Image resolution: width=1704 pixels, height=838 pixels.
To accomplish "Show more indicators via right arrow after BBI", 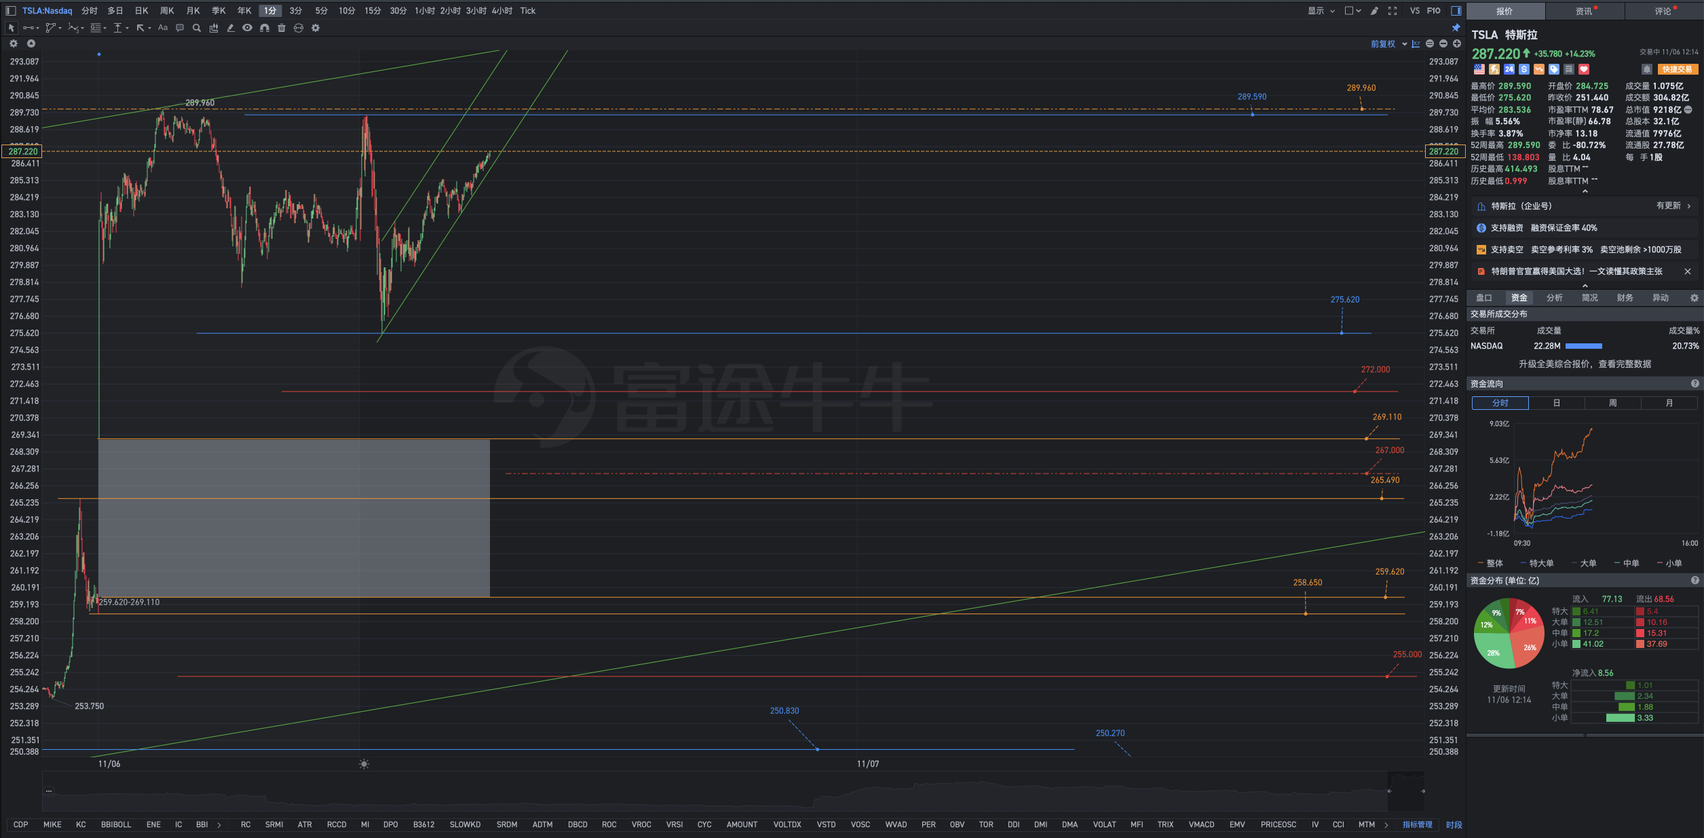I will coord(219,825).
